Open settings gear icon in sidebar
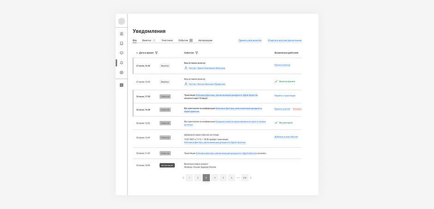Viewport: 434px width, 209px height. [x=121, y=72]
